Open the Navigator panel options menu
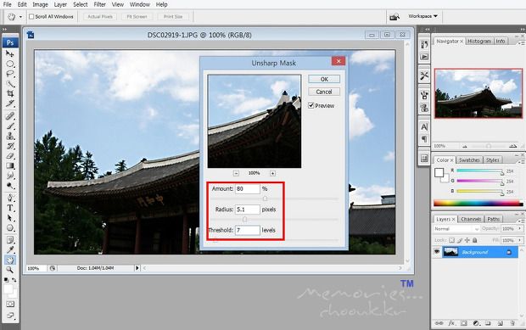Viewport: 526px width, 330px height. (521, 43)
